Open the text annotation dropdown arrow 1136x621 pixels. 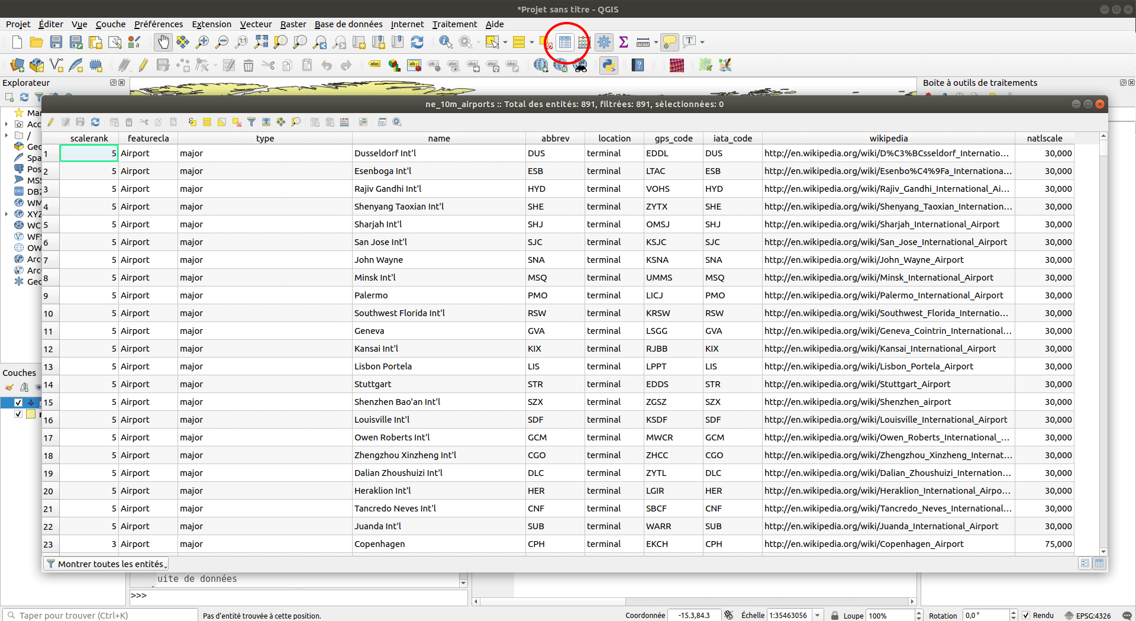click(702, 42)
